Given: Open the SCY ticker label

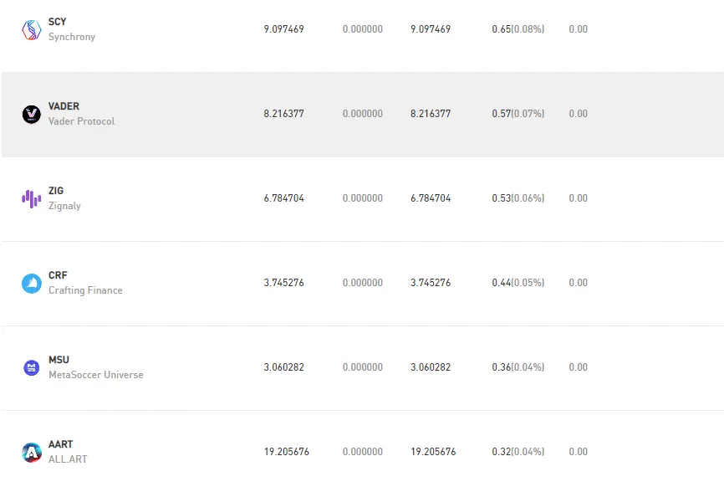Looking at the screenshot, I should coord(57,22).
